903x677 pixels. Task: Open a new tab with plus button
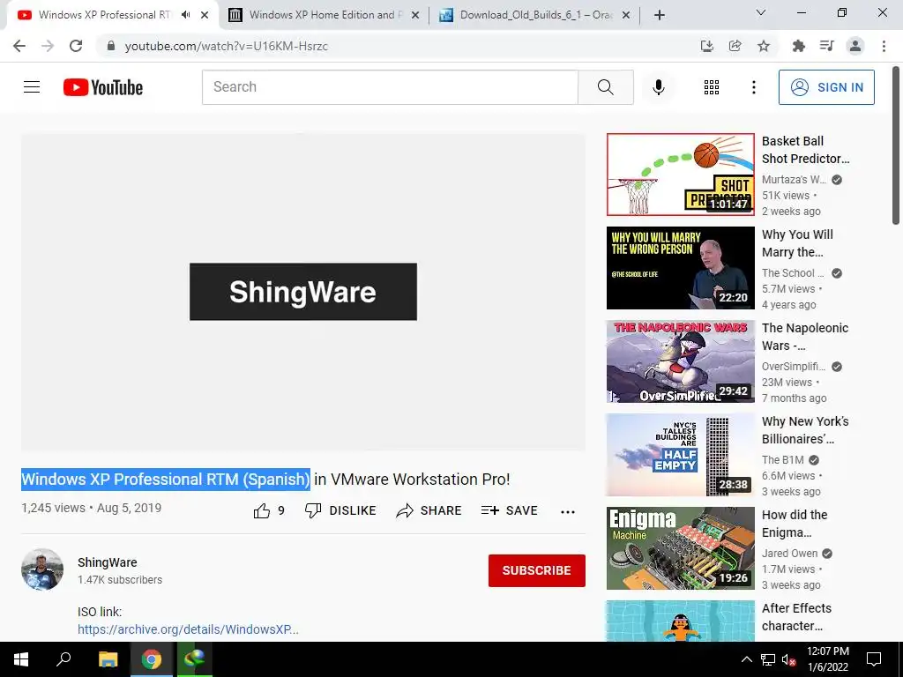pyautogui.click(x=660, y=15)
